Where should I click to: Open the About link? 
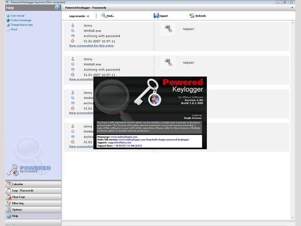click(x=14, y=29)
